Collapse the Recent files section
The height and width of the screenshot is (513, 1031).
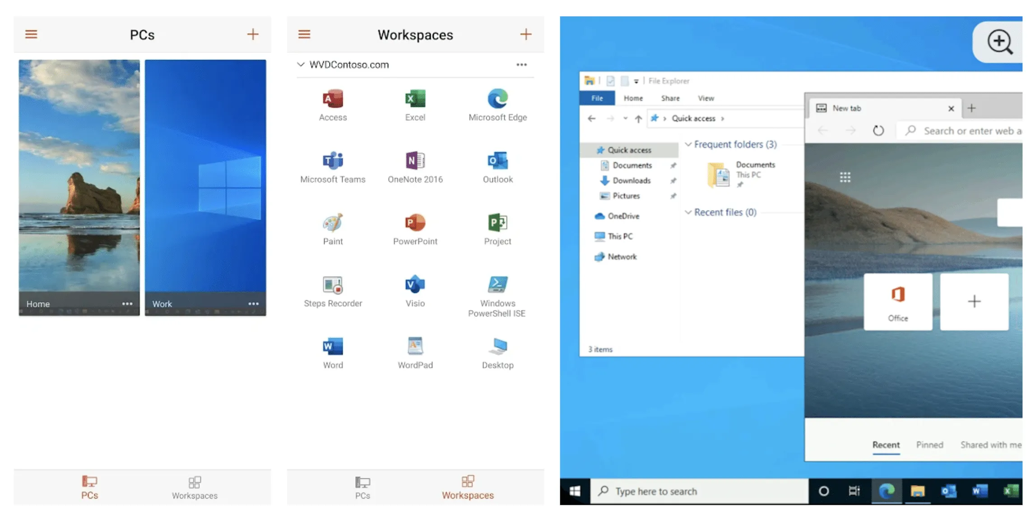pyautogui.click(x=688, y=212)
